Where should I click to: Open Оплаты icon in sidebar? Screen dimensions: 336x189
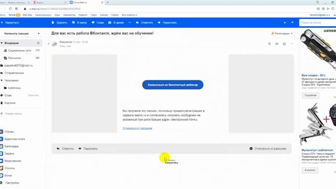[x=1, y=168]
